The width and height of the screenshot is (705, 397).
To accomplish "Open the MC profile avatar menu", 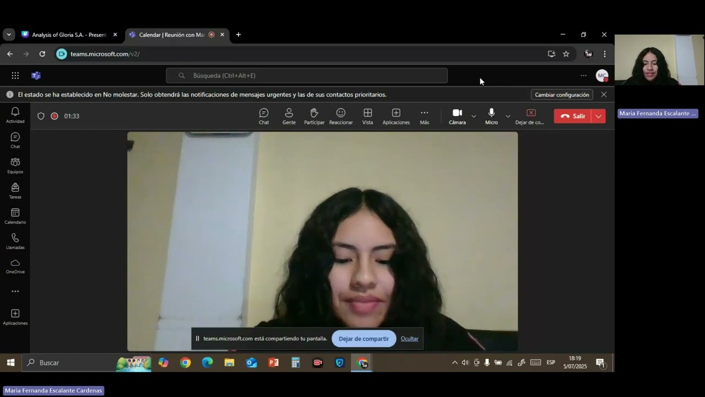I will pyautogui.click(x=602, y=76).
